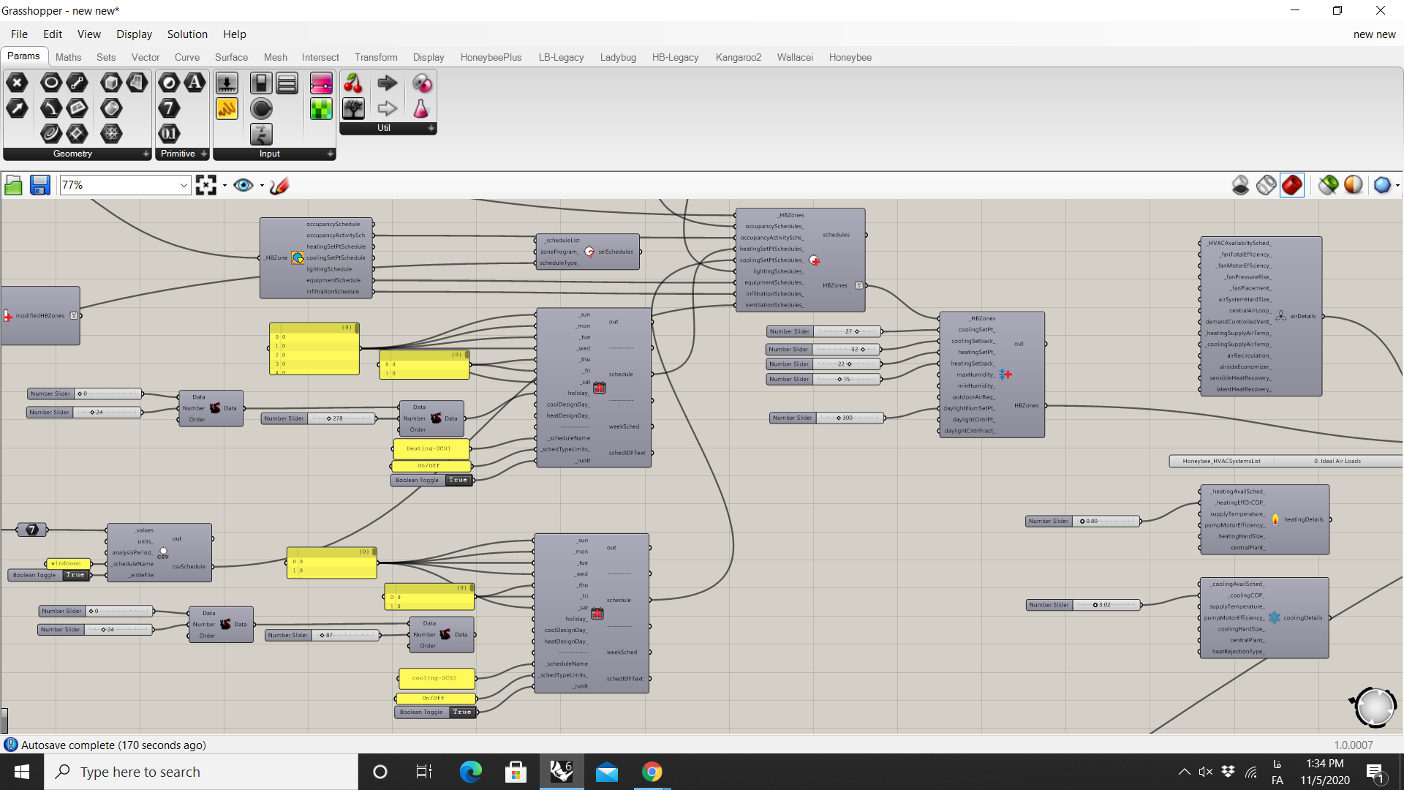The width and height of the screenshot is (1404, 790).
Task: Activate the sketch pencil tool
Action: pyautogui.click(x=279, y=185)
